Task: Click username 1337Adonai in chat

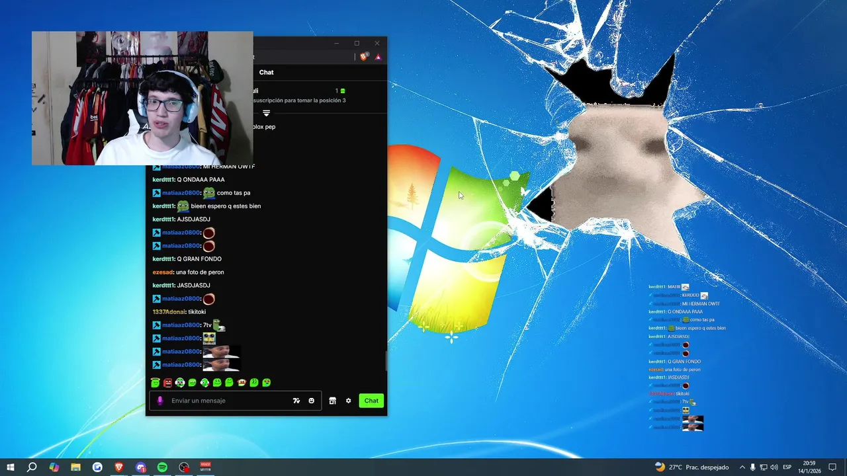Action: tap(169, 311)
